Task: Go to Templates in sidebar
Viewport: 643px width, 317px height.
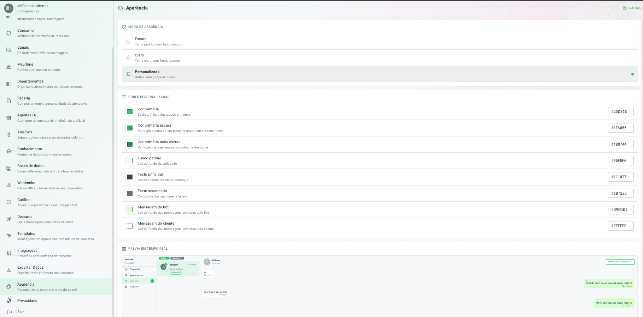Action: point(56,236)
